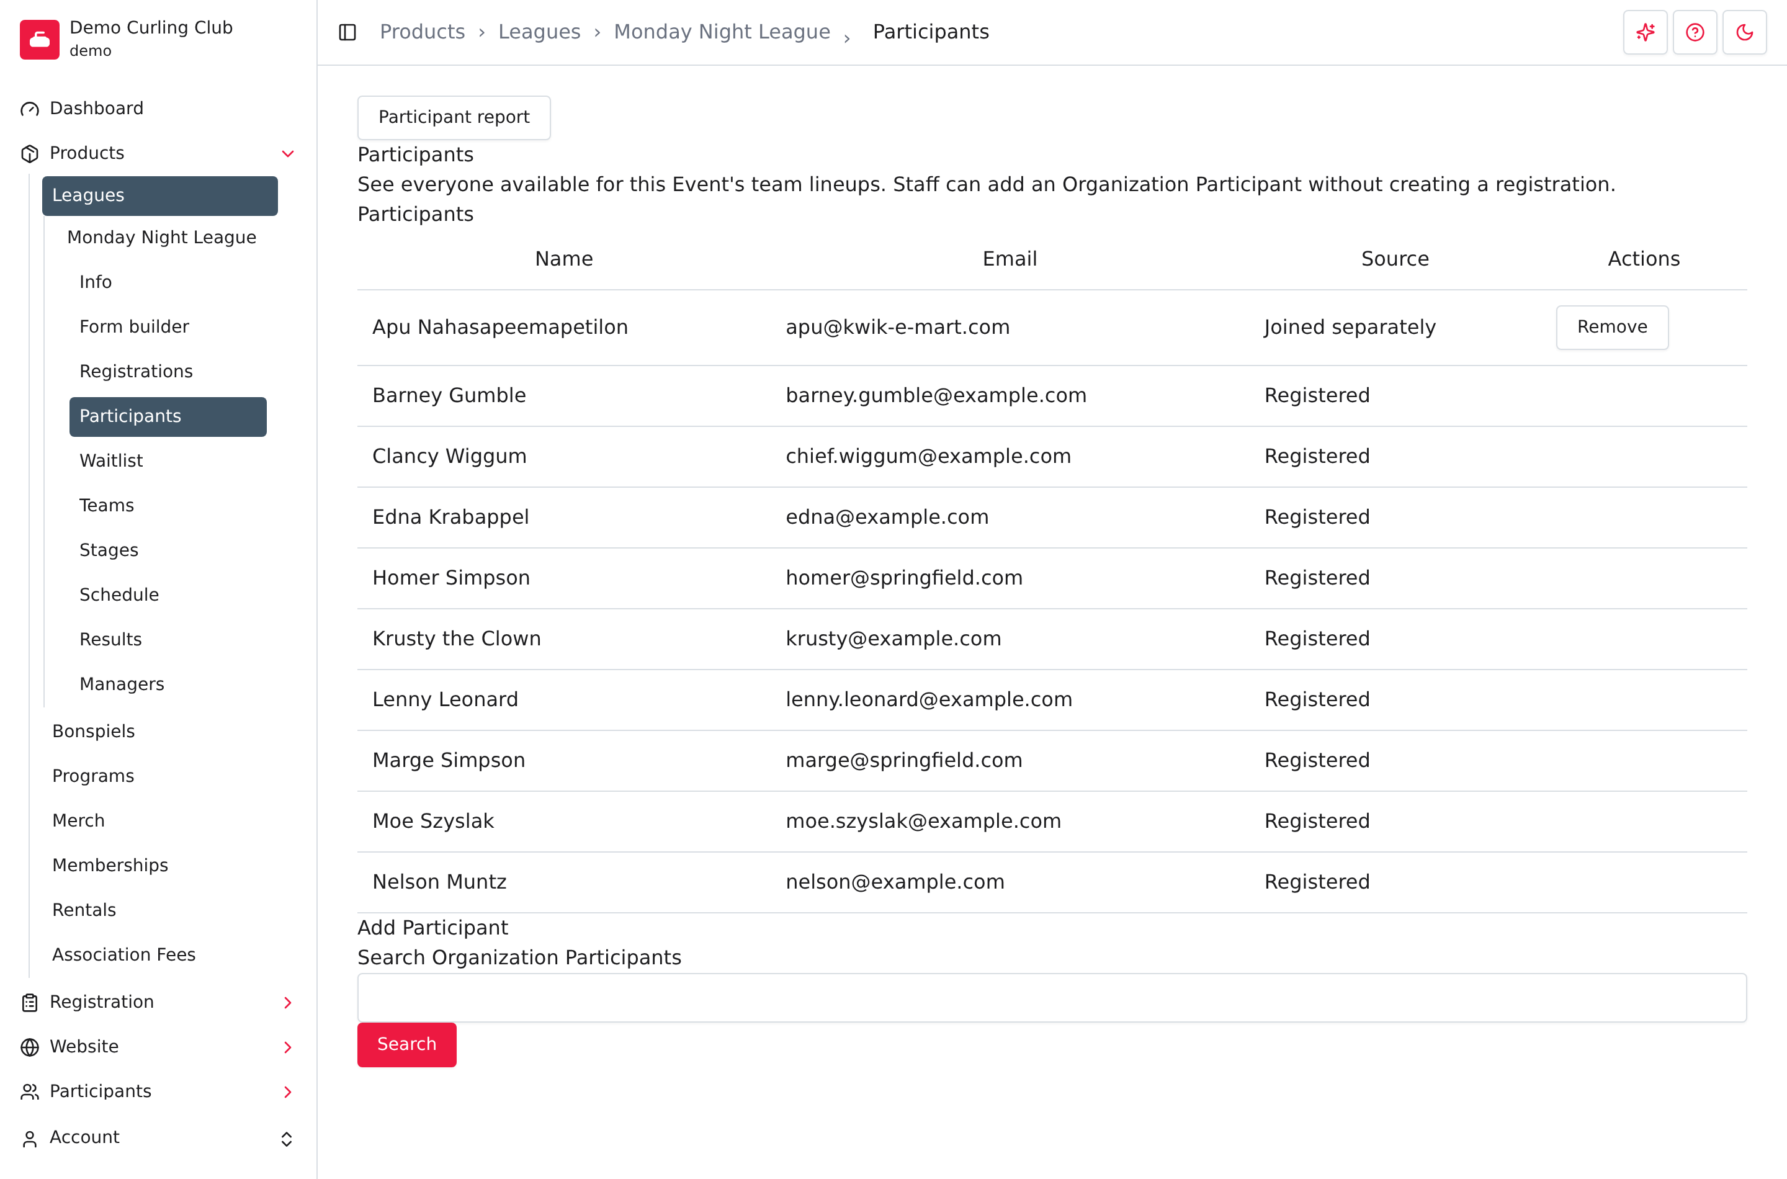
Task: Click the Website globe icon
Action: [30, 1047]
